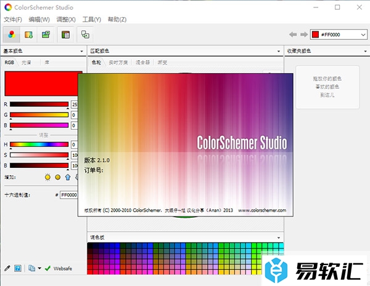Expand the 基本颜色 panel menu arrow
Image resolution: width=370 pixels, height=286 pixels.
(81, 51)
